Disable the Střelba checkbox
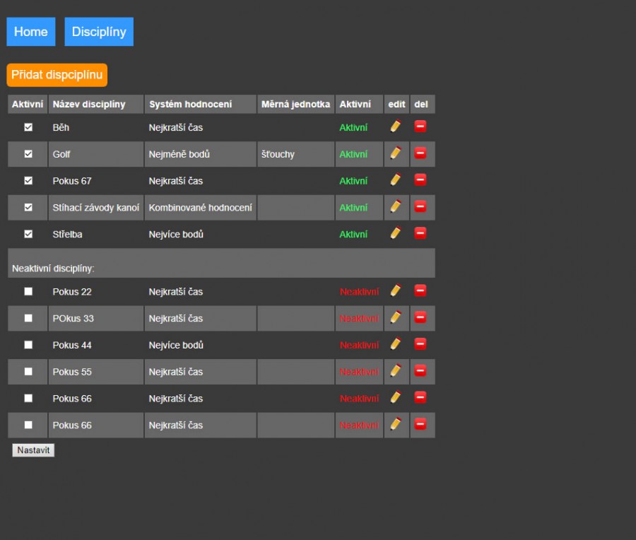636x540 pixels. (x=28, y=234)
